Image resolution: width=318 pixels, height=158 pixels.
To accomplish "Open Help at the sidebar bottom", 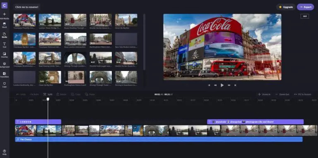I will (x=5, y=152).
